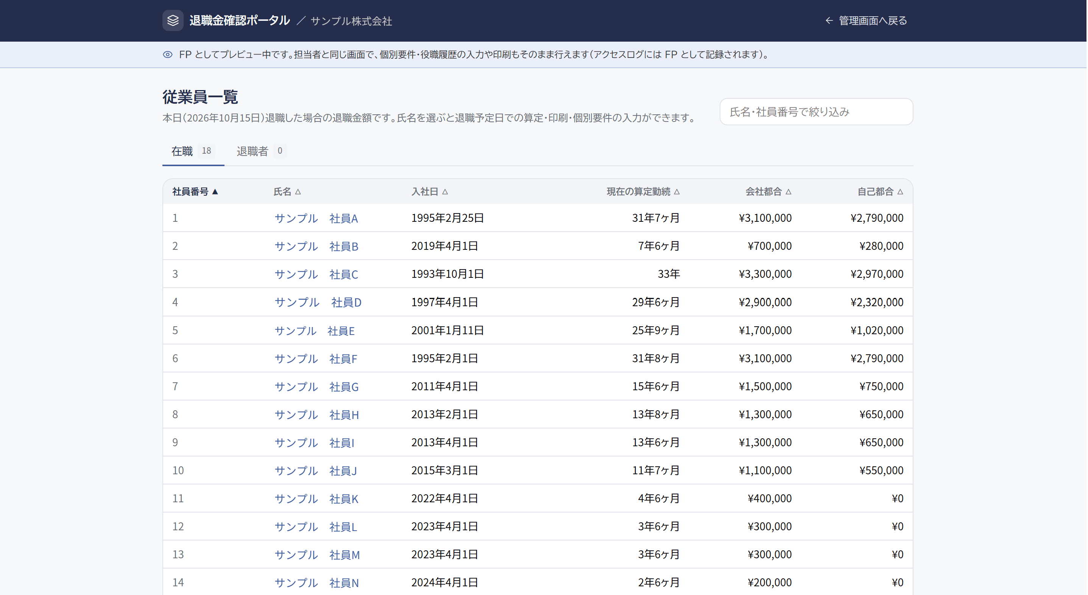
Task: Sort by 入社日 using its triangle icon
Action: (x=445, y=192)
